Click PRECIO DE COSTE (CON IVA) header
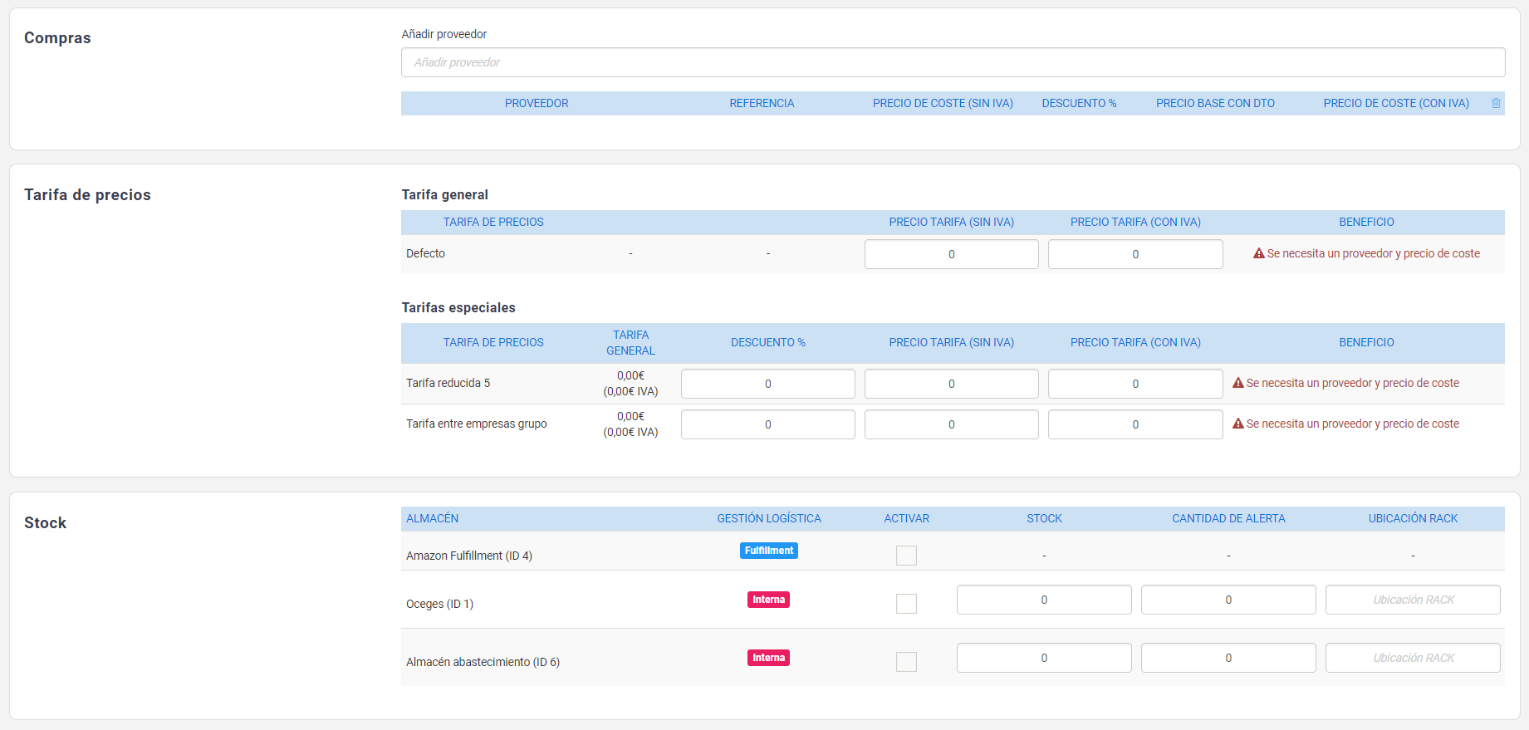Screen dimensions: 1529x730 click(x=1396, y=103)
